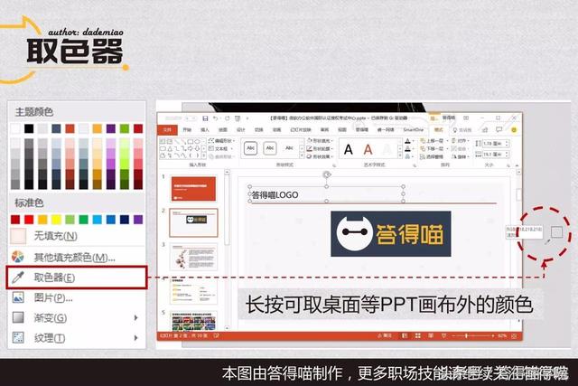Switch to Reading view status bar icon
Image resolution: width=578 pixels, height=386 pixels.
(431, 335)
